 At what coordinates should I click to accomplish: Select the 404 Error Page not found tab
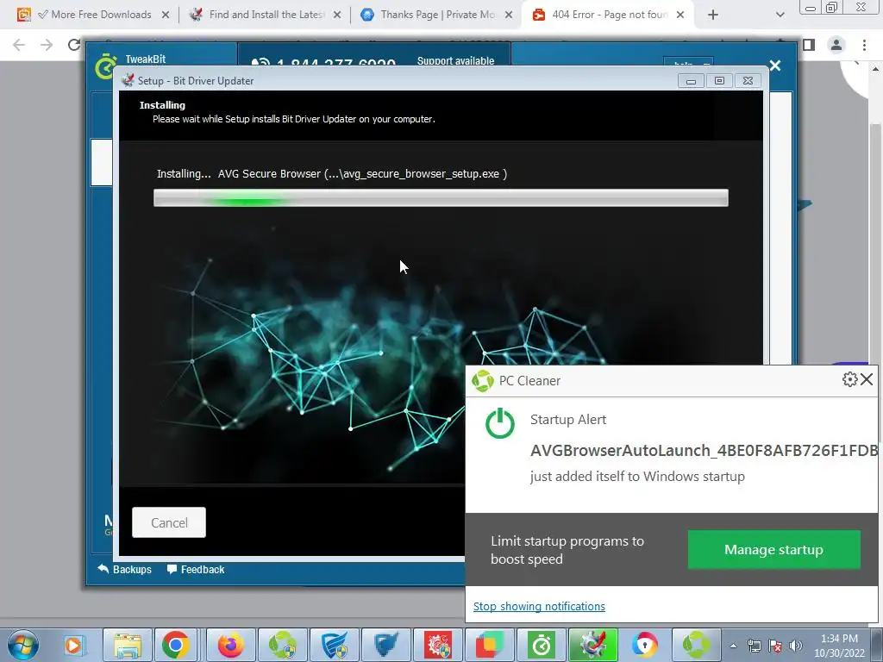coord(608,15)
